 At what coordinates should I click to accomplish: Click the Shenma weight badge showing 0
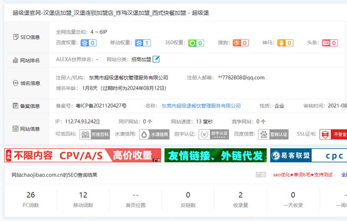coord(285,43)
